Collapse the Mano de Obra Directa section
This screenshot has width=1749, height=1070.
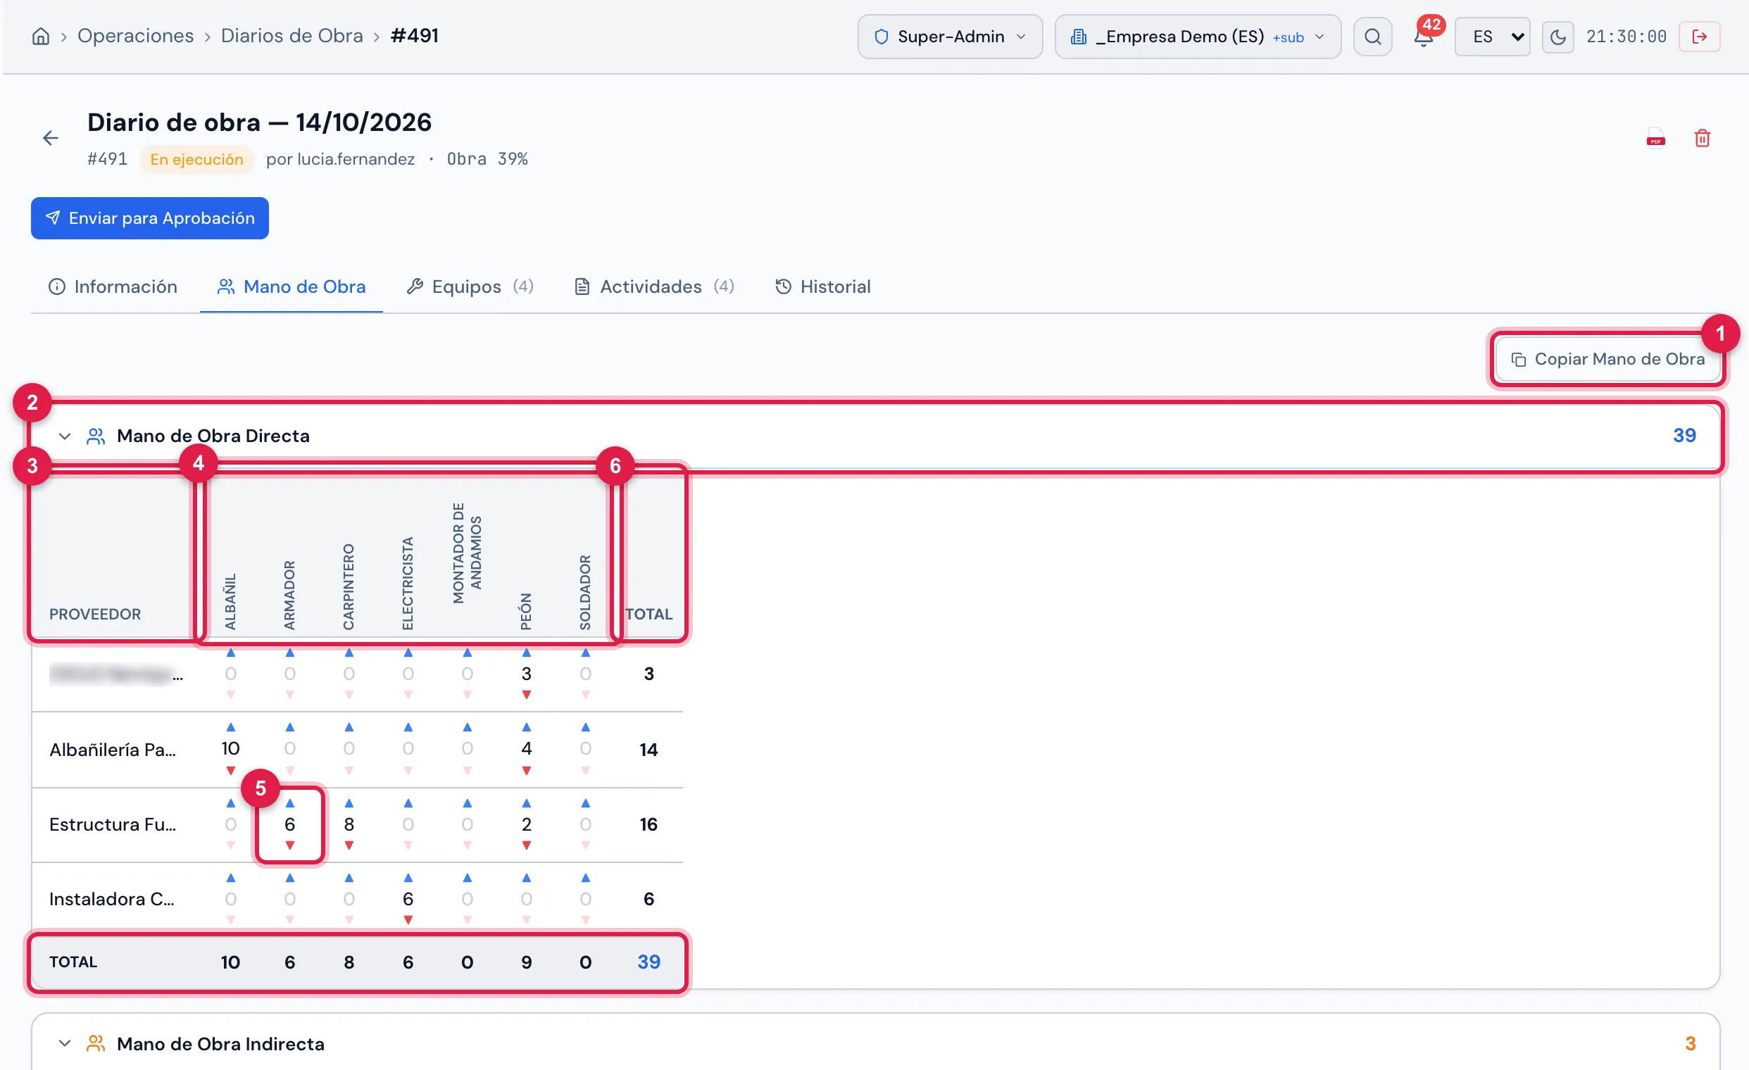tap(65, 436)
